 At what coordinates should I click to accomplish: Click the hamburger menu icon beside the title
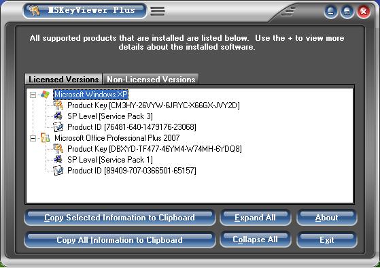(158, 11)
